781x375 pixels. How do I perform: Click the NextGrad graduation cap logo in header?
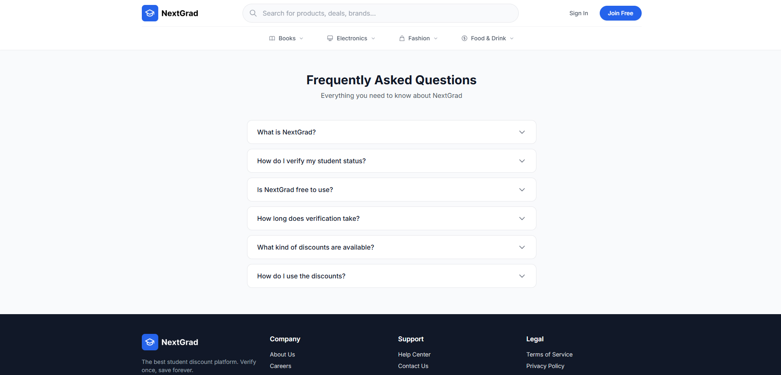pos(150,13)
